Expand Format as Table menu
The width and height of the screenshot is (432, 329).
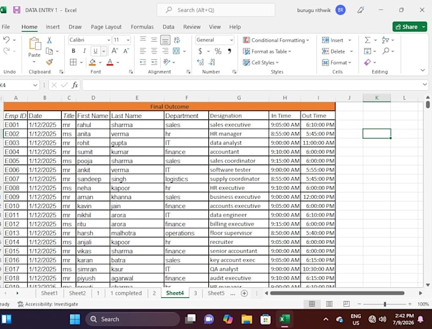click(x=267, y=51)
